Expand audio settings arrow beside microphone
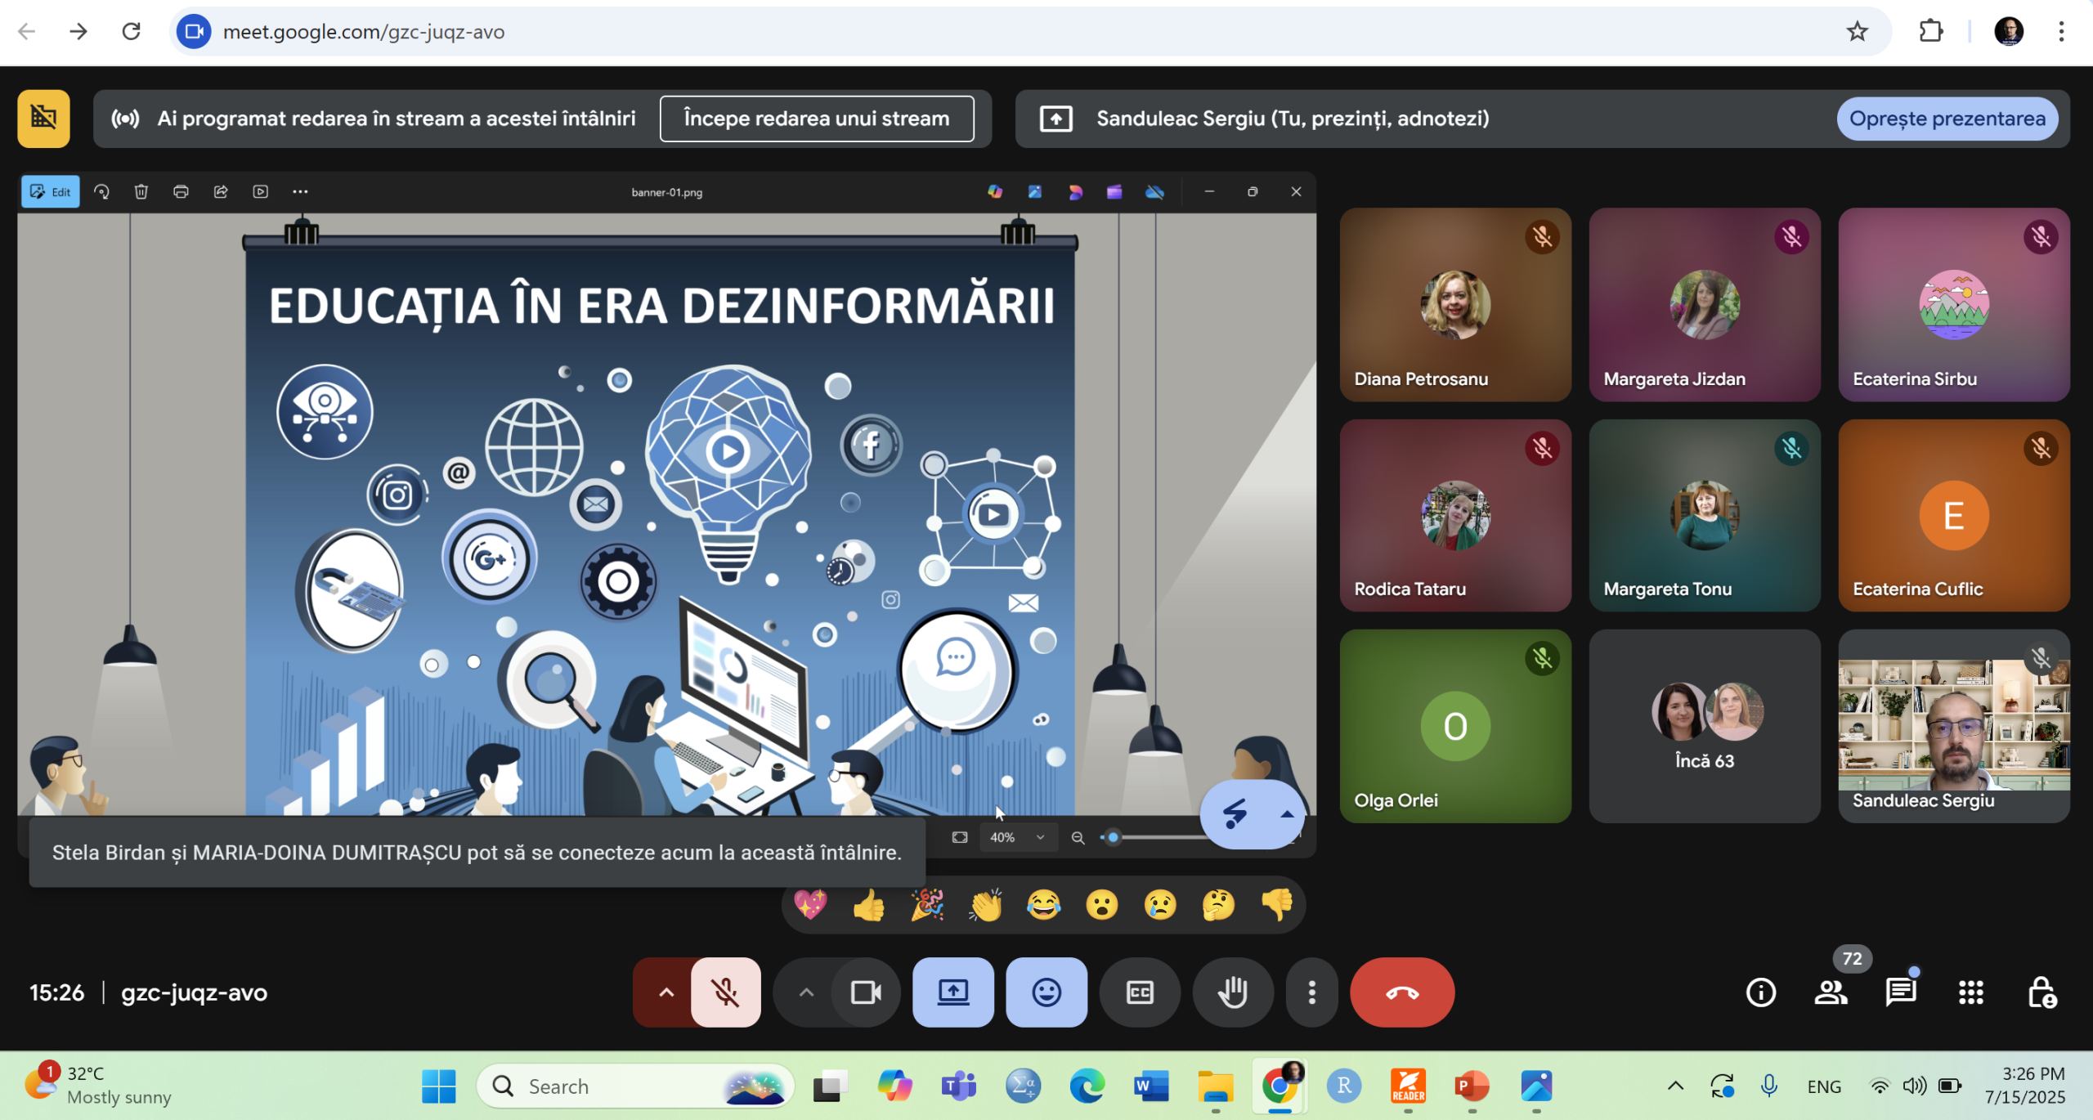The image size is (2093, 1120). (666, 992)
